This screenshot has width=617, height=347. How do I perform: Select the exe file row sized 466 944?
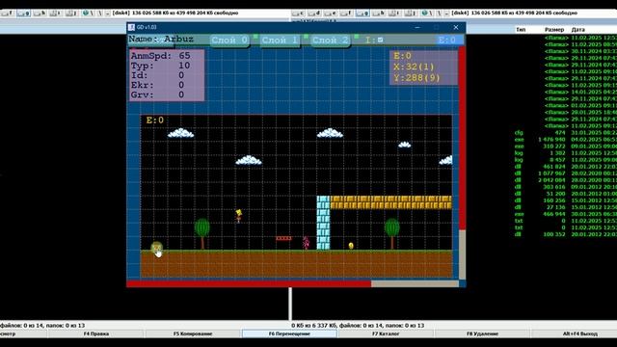[x=565, y=214]
